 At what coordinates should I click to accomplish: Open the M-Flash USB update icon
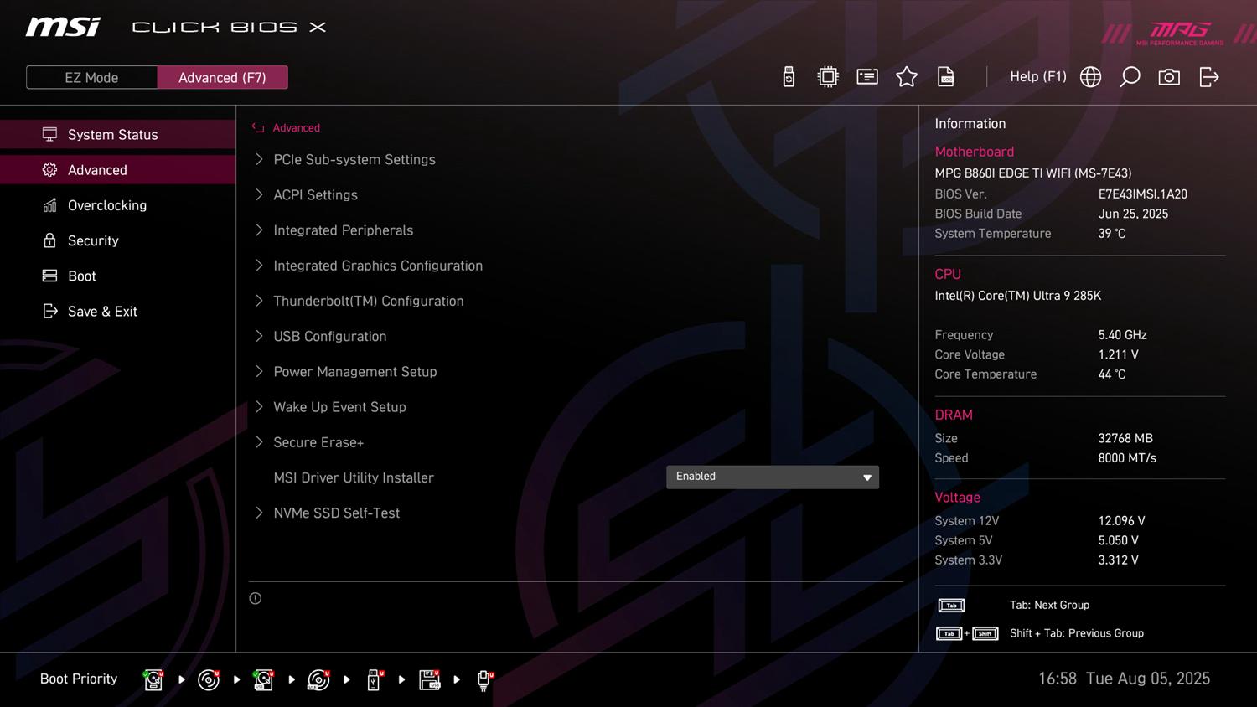[x=789, y=77]
